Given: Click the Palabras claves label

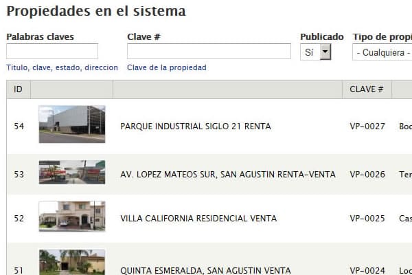Looking at the screenshot, I should click(40, 37).
